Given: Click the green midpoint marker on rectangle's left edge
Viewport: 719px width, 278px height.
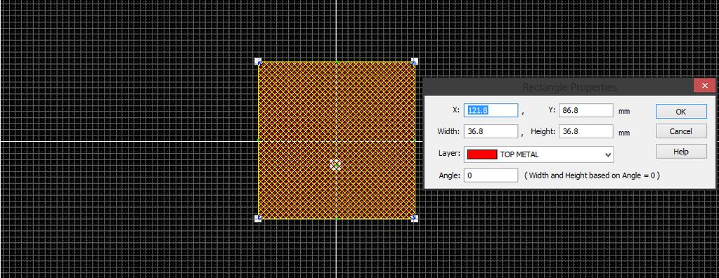Looking at the screenshot, I should 258,140.
